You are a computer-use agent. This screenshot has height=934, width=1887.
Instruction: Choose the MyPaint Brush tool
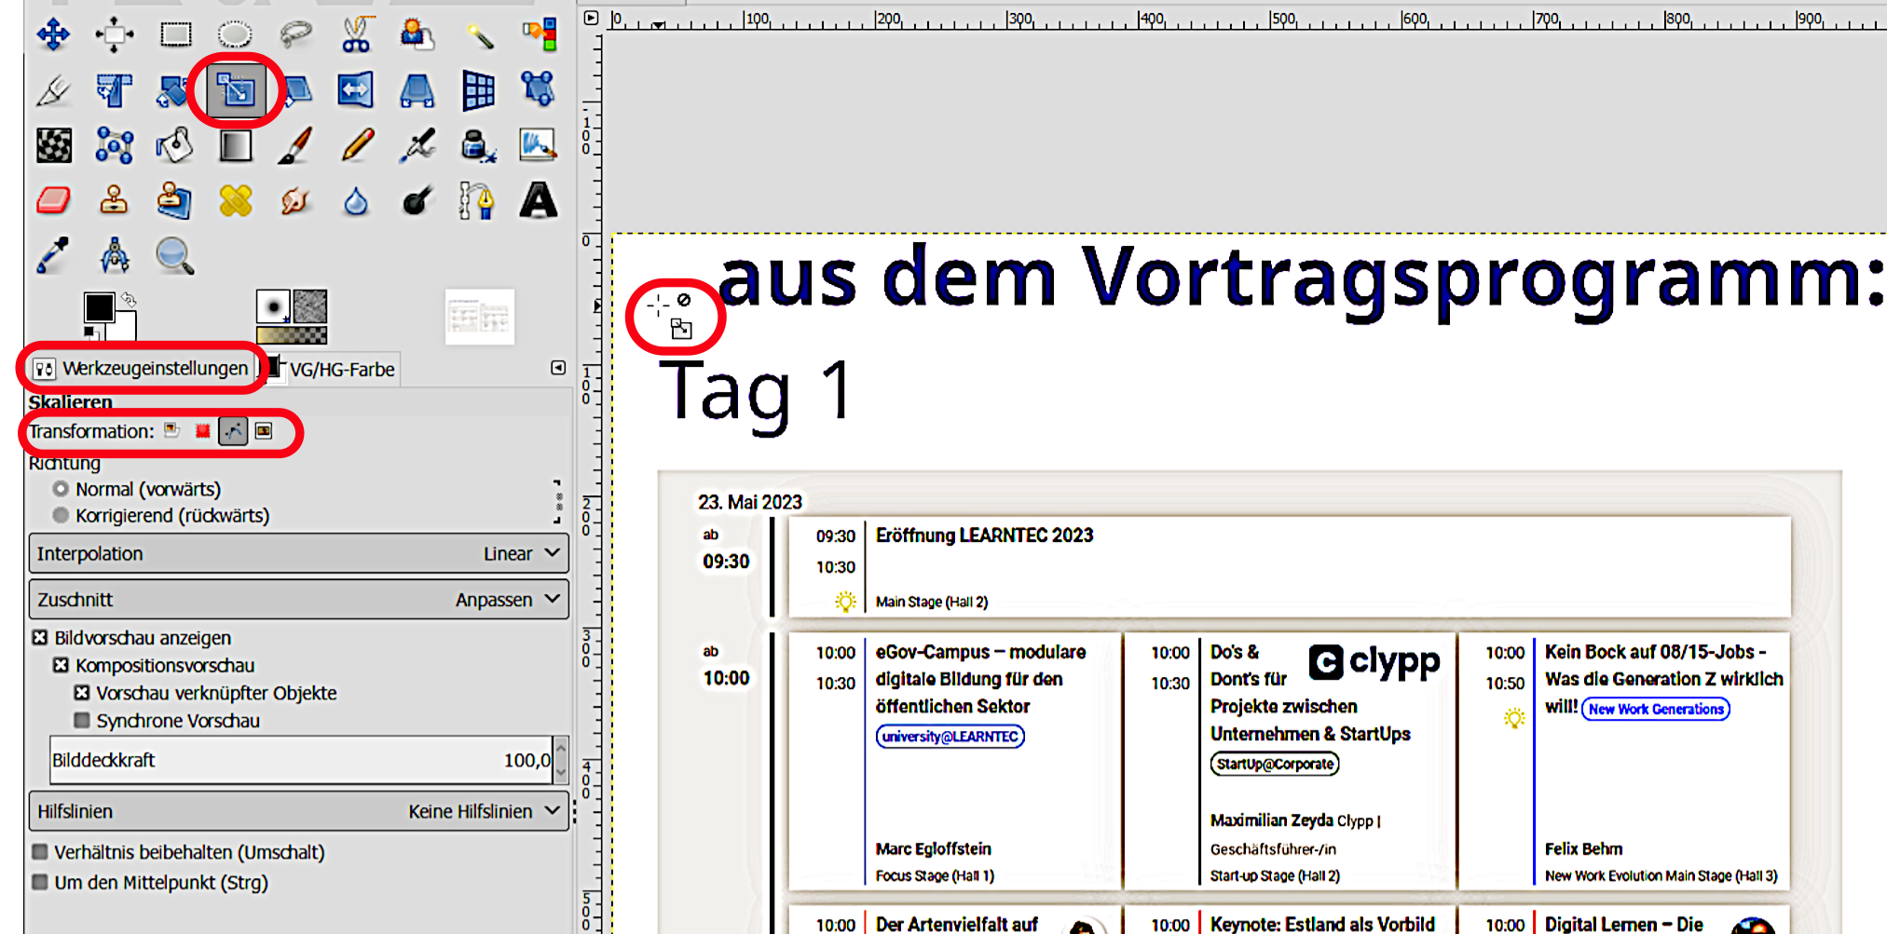pos(539,146)
